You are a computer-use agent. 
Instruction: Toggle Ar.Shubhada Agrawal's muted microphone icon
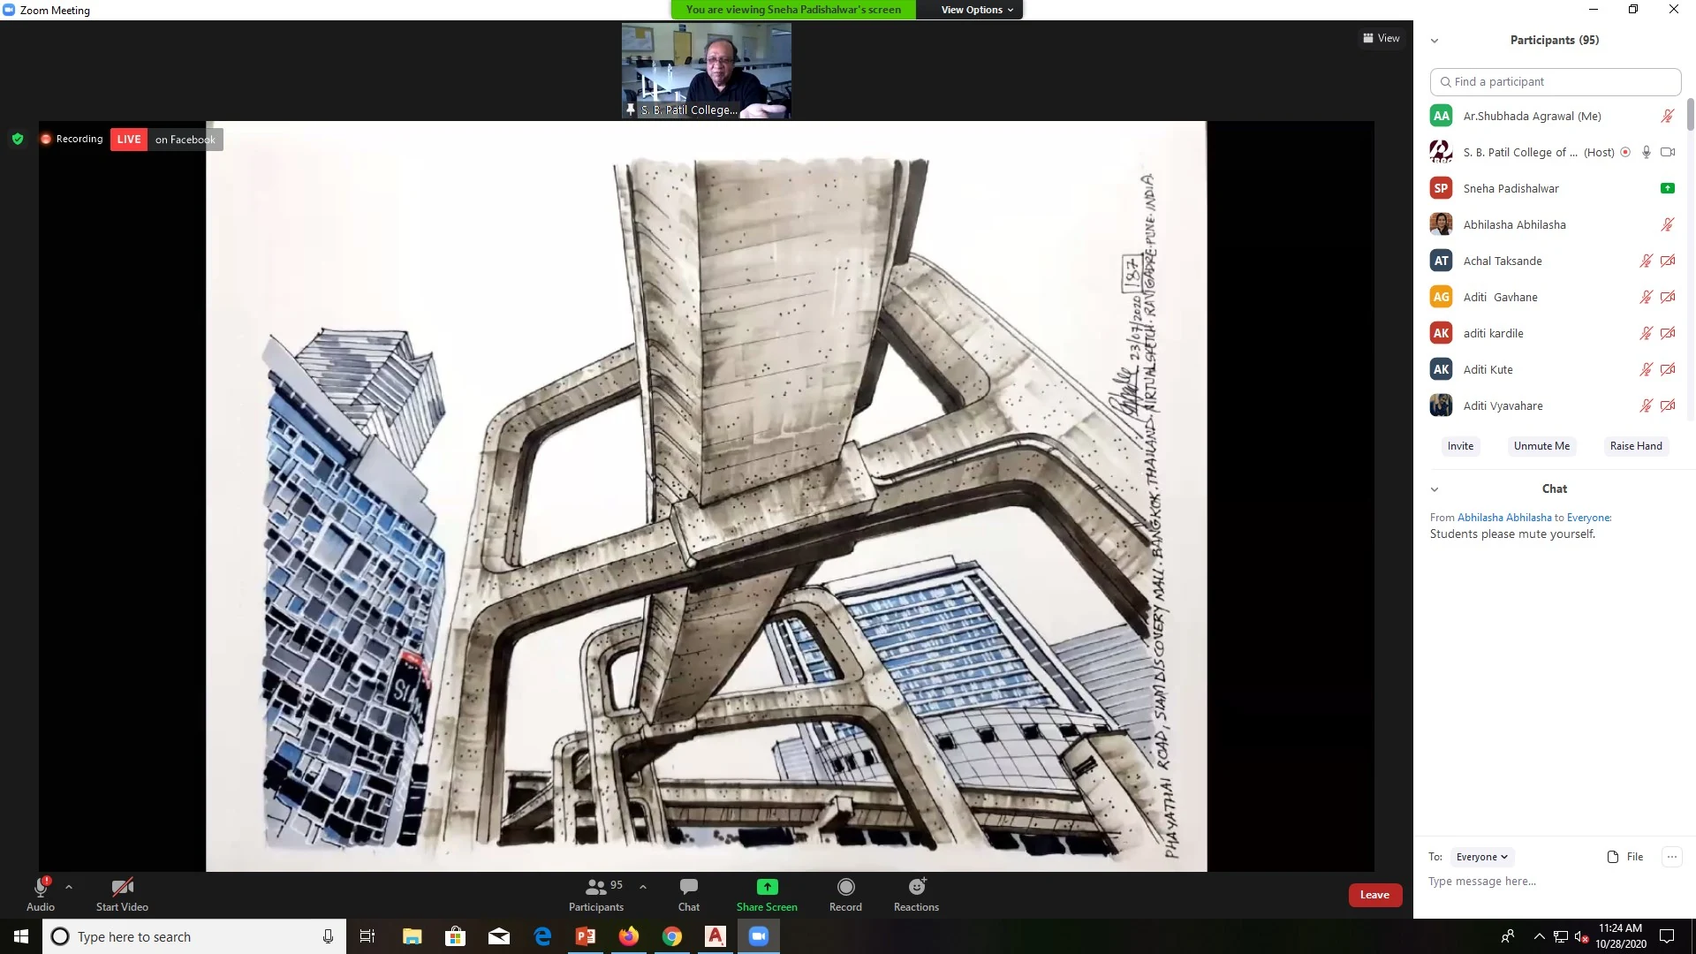click(1668, 116)
